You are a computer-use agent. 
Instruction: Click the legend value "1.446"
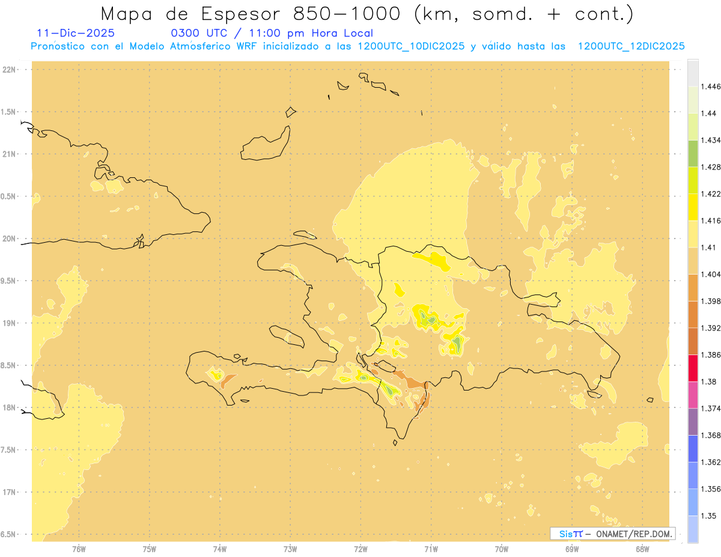710,87
